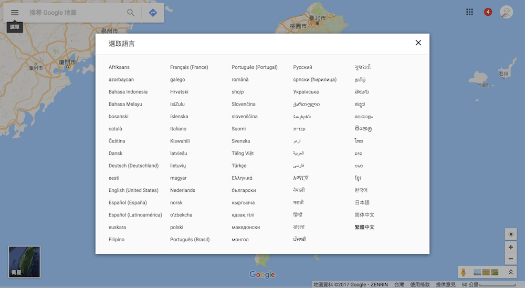
Task: Choose Español (España)
Action: pyautogui.click(x=128, y=202)
